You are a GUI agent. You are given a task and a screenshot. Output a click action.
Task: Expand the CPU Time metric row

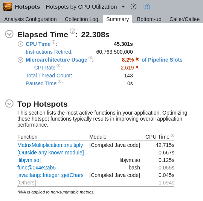(x=20, y=44)
